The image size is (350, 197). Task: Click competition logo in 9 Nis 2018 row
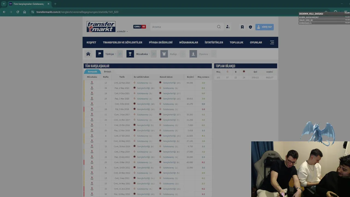[92, 109]
